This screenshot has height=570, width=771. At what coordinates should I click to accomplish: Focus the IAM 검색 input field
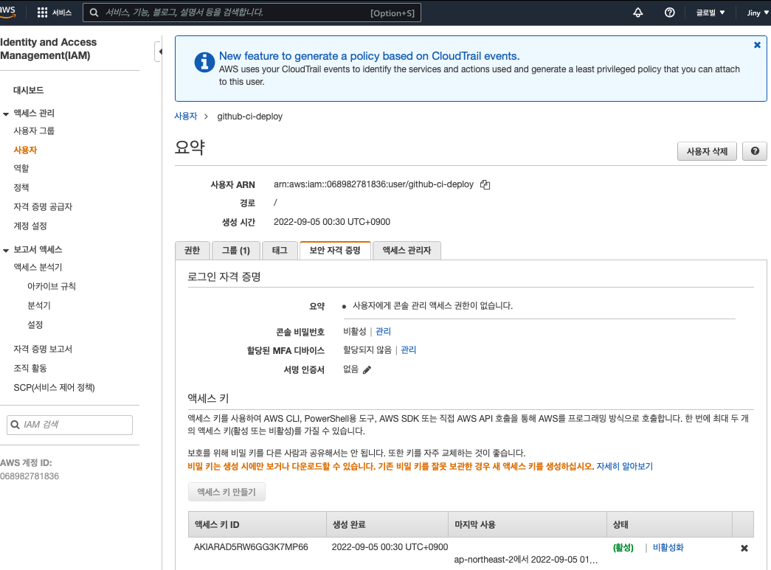(x=70, y=425)
